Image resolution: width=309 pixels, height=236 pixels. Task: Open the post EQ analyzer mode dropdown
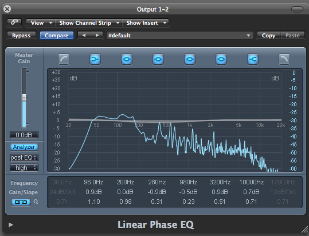tap(24, 157)
